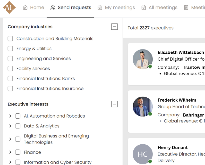Expand AI, Automation and Robotics chevron
205x165 pixels.
10,116
